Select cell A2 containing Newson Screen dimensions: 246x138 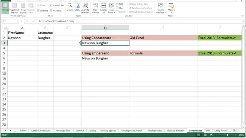(22, 38)
